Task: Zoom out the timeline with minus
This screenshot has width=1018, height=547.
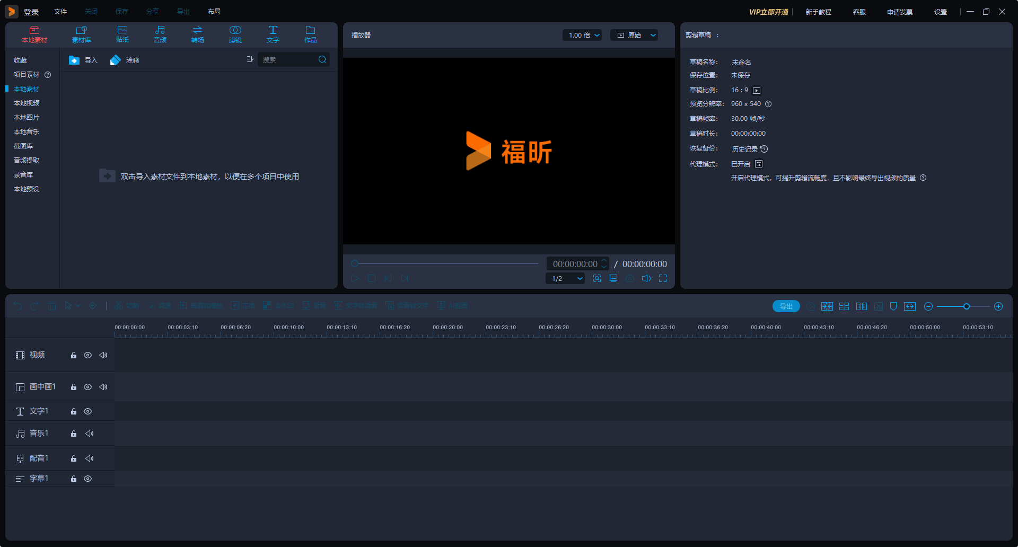Action: [x=928, y=306]
